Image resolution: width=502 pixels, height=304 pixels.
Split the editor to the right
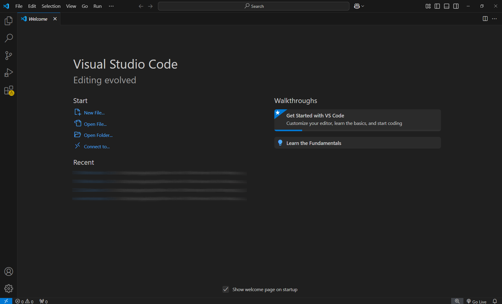click(485, 19)
